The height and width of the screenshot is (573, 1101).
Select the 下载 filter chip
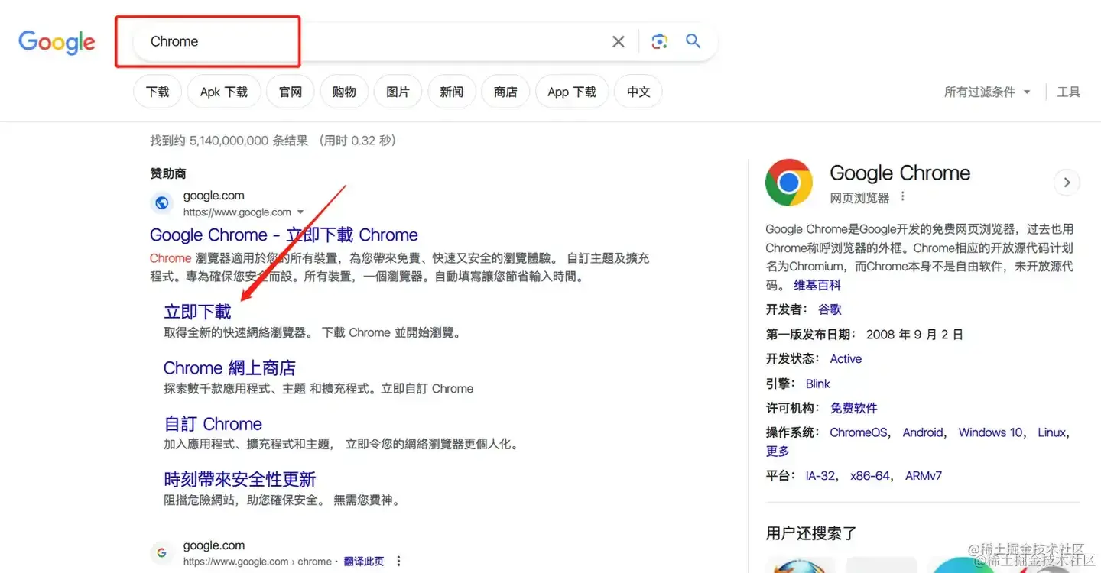click(x=158, y=92)
